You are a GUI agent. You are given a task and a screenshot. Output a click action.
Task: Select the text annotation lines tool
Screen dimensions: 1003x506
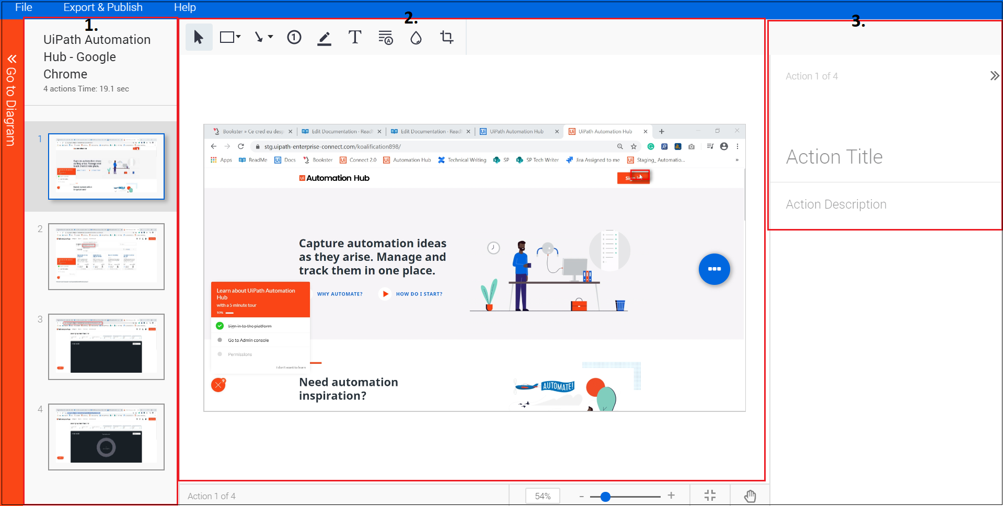(x=386, y=38)
